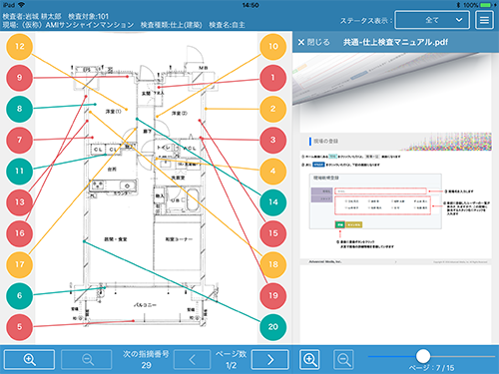Select yellow inspection marker number 17
This screenshot has width=499, height=374.
[19, 264]
